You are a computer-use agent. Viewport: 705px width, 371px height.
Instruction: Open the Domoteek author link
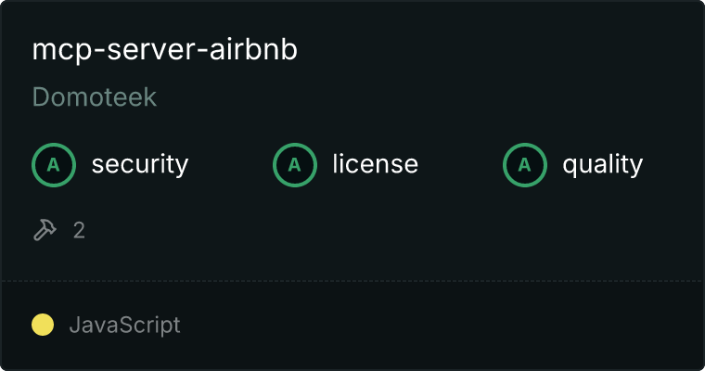[x=95, y=96]
